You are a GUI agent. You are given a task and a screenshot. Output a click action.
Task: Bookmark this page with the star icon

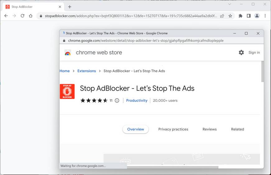tap(230, 16)
